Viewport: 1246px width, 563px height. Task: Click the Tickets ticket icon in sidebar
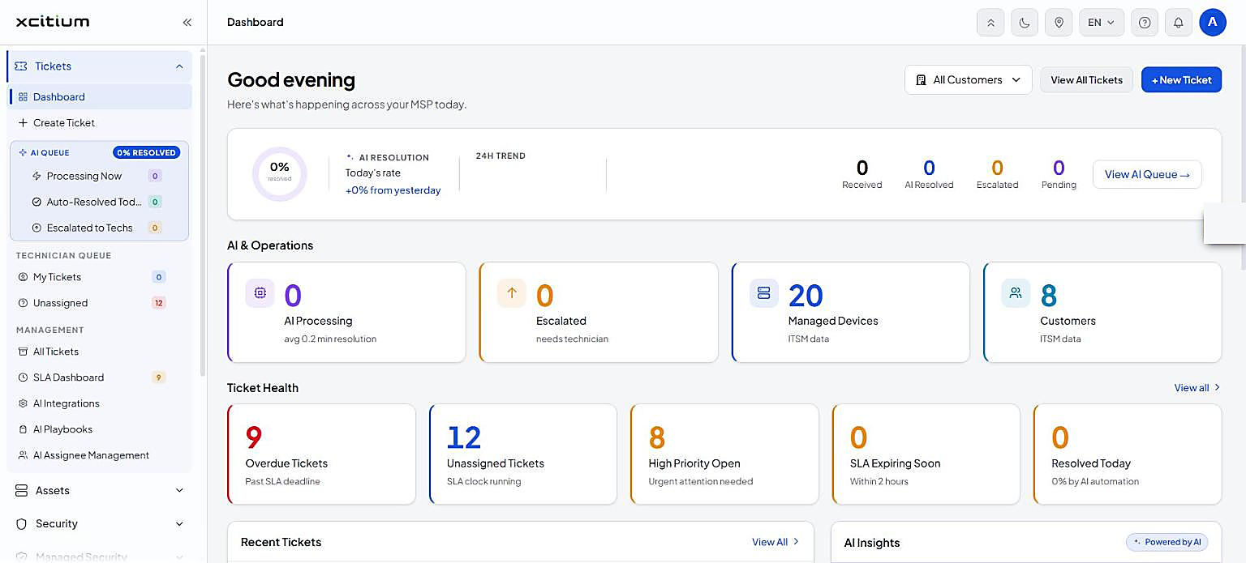(22, 66)
